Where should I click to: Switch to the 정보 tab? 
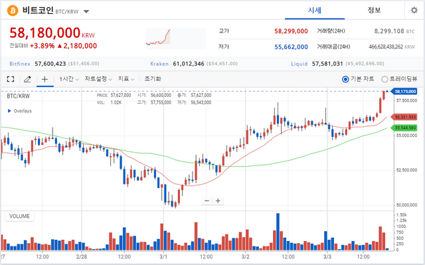374,11
